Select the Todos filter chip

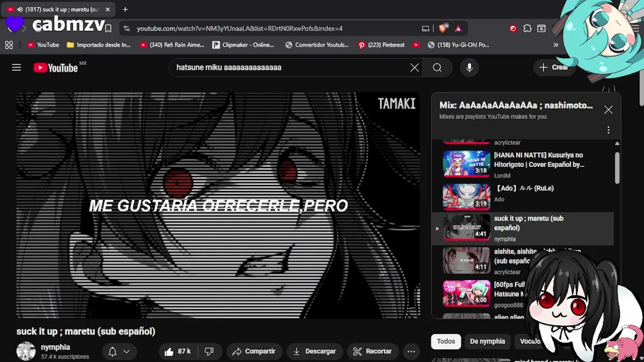(446, 341)
